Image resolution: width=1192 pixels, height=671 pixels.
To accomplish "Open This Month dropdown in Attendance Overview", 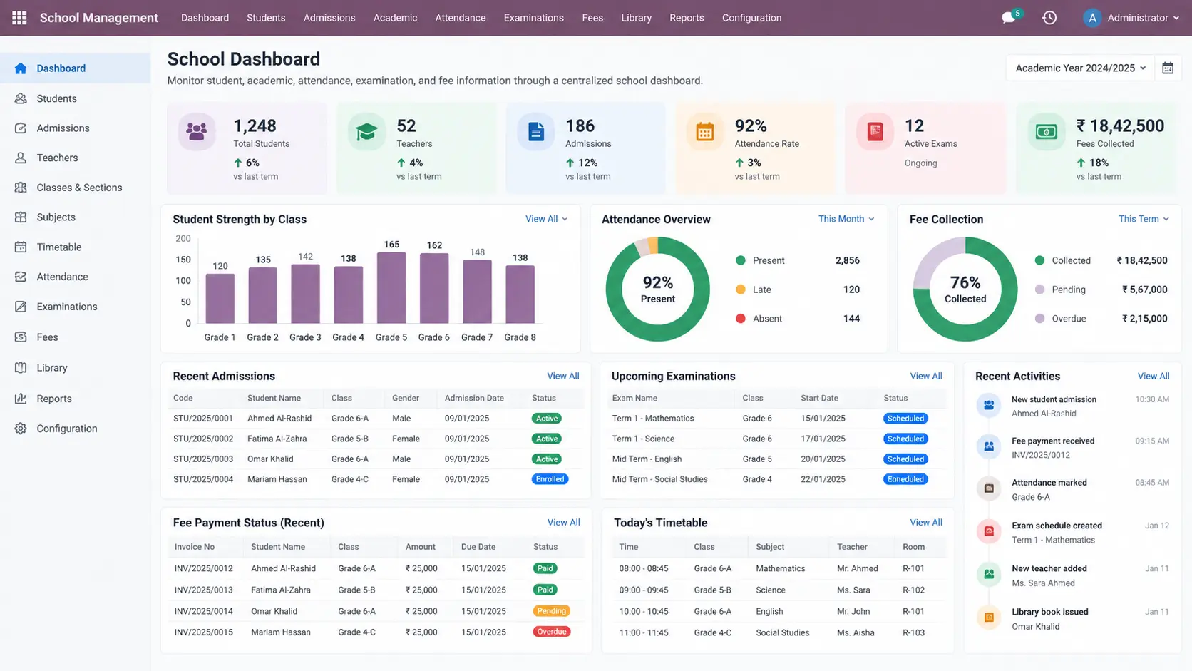I will click(x=846, y=219).
